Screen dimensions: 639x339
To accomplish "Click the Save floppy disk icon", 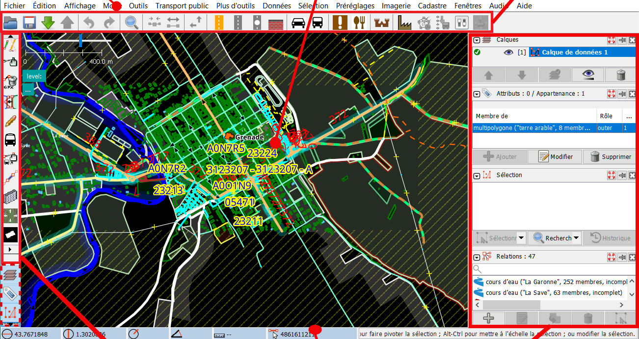I will 29,23.
